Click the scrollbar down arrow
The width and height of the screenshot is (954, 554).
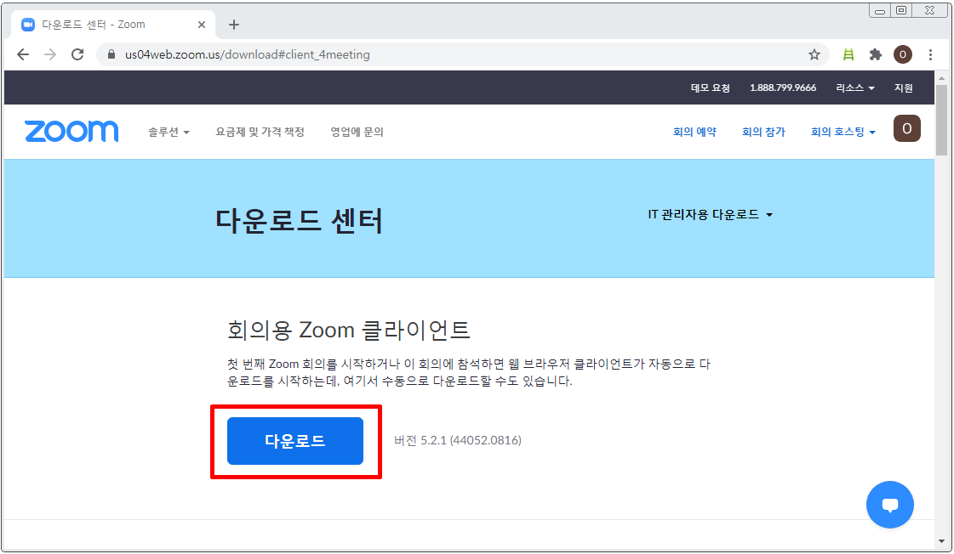(941, 541)
